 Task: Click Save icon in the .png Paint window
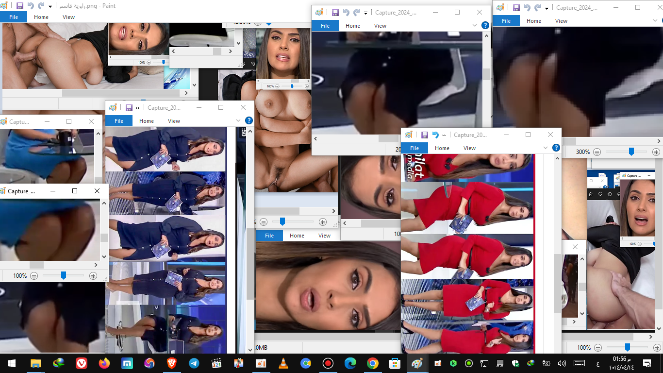click(x=20, y=6)
